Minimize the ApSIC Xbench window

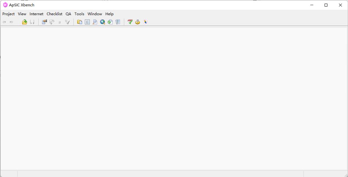click(x=312, y=5)
